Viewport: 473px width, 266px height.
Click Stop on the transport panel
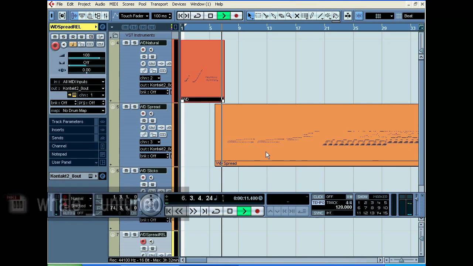[230, 211]
